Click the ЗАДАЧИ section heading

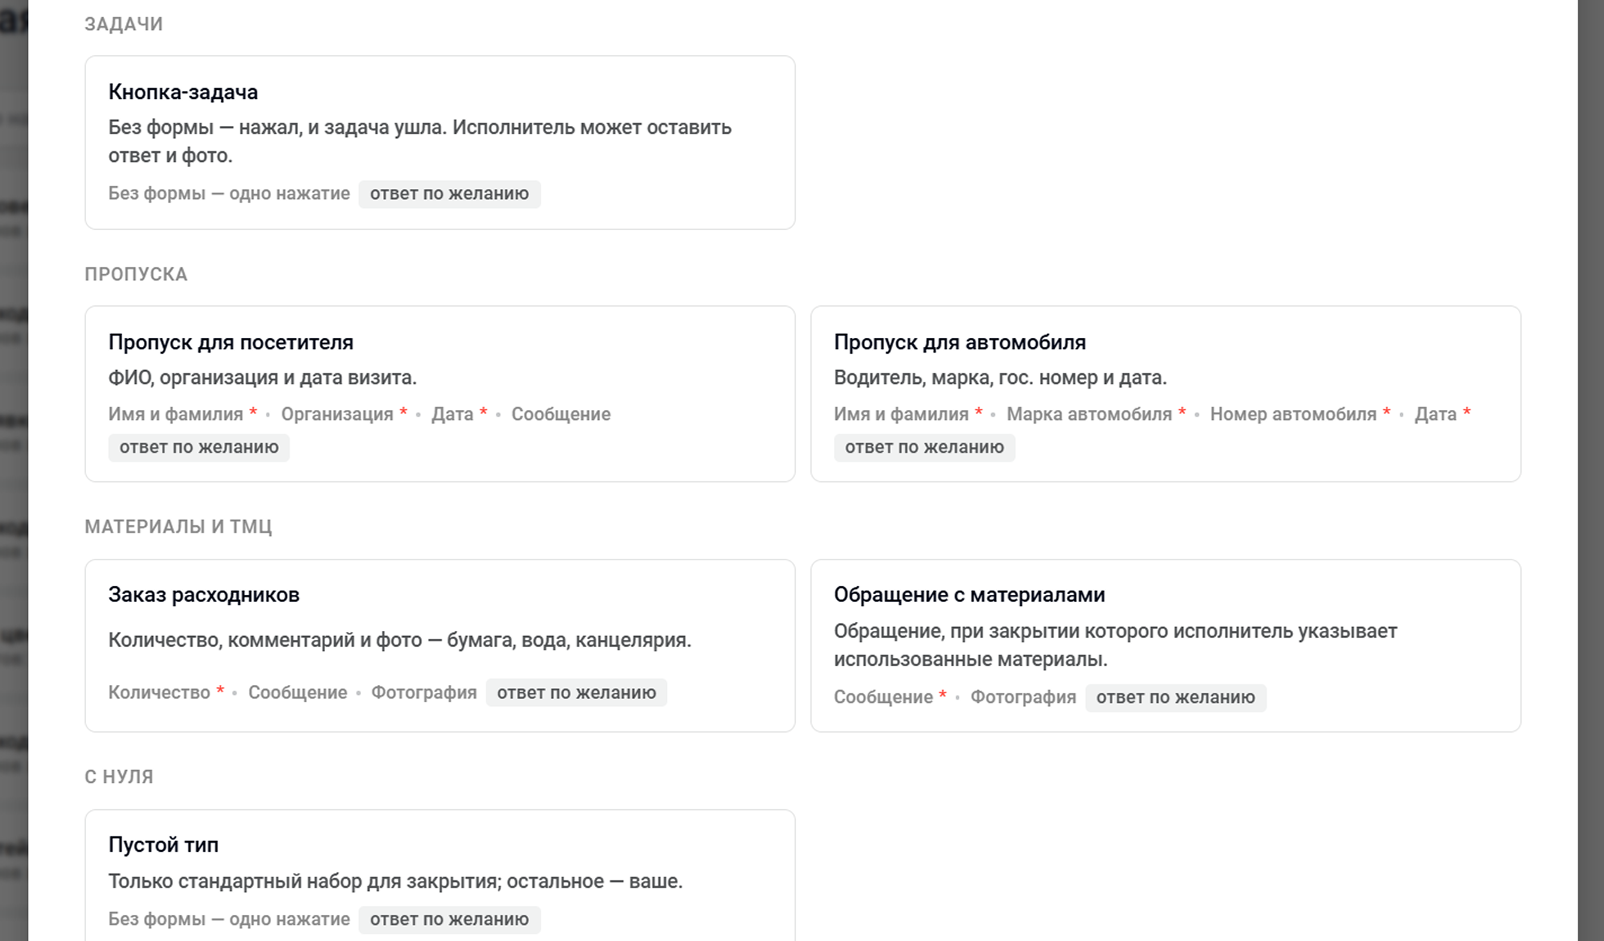tap(124, 24)
